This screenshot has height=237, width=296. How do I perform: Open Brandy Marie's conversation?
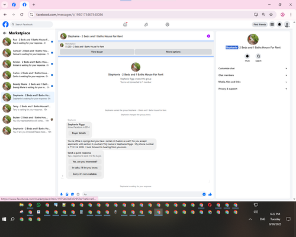(x=28, y=86)
